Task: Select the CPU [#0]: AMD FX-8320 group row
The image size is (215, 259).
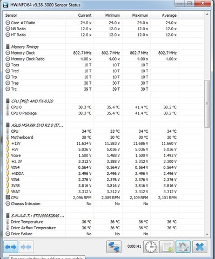Action: click(x=104, y=101)
